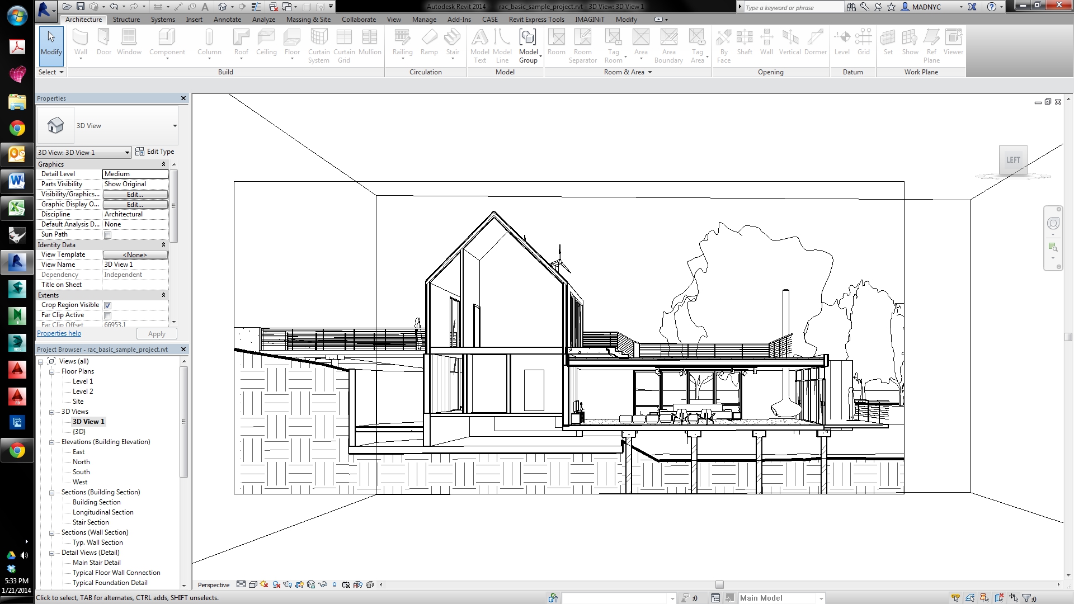Open the Longitudinal Section view

pyautogui.click(x=103, y=512)
